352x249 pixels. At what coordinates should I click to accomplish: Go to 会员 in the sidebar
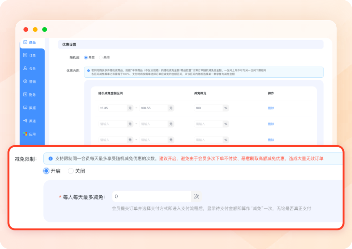click(x=30, y=68)
